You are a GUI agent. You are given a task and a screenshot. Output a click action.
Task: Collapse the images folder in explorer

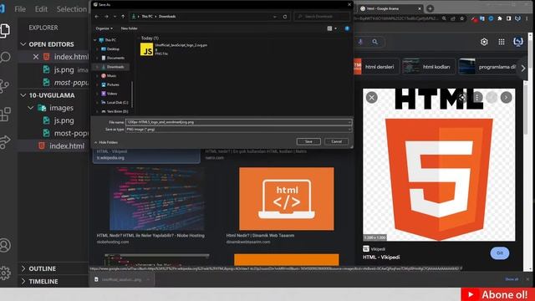pyautogui.click(x=31, y=108)
